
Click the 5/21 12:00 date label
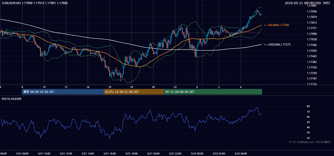66,153
